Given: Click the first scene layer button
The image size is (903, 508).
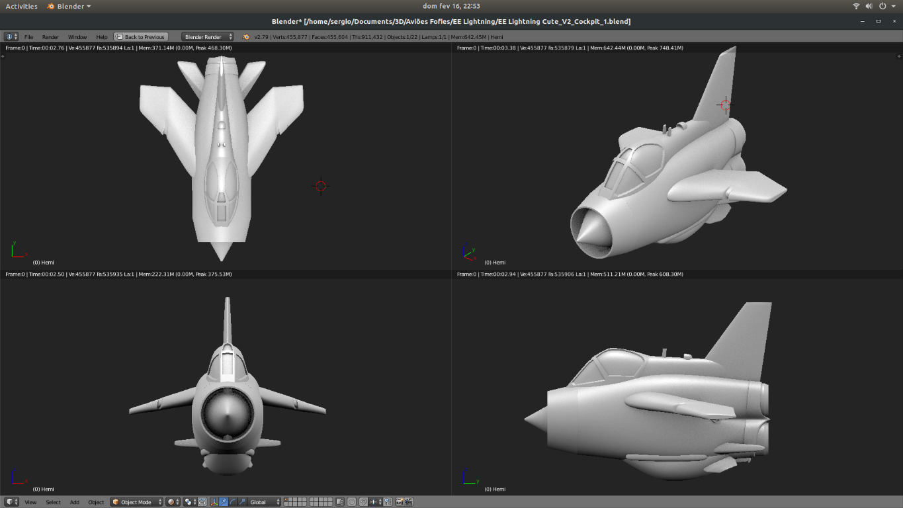Looking at the screenshot, I should click(x=286, y=499).
